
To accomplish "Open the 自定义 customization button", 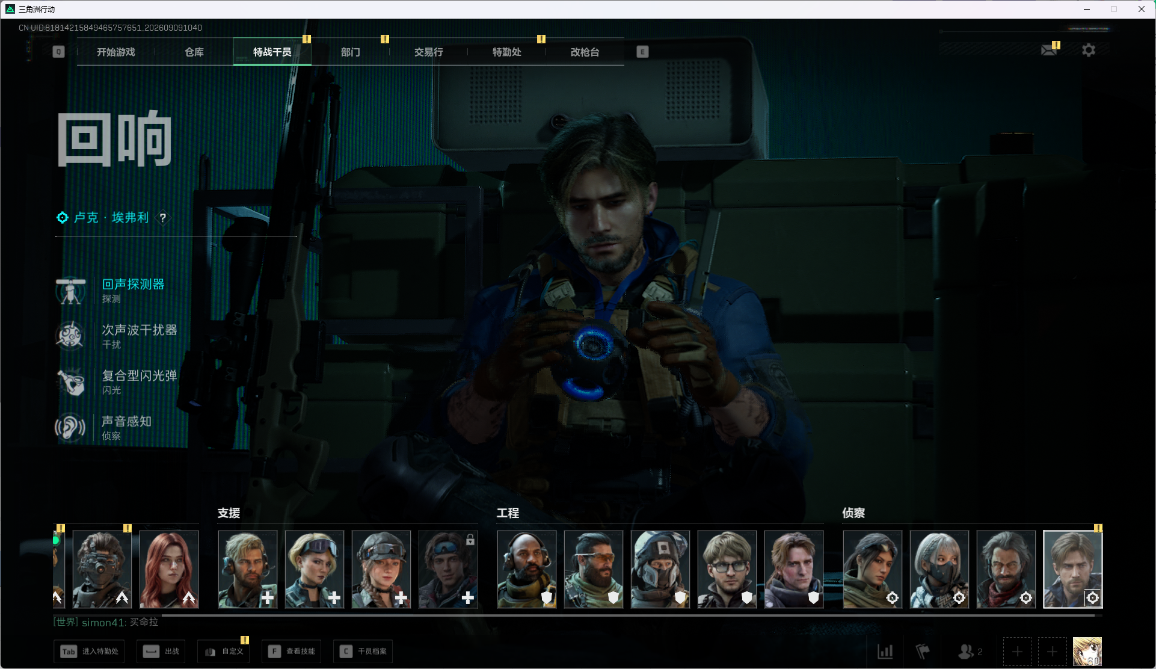I will 224,651.
